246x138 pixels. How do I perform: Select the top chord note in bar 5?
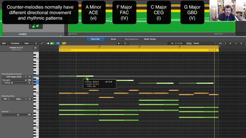click(158, 100)
